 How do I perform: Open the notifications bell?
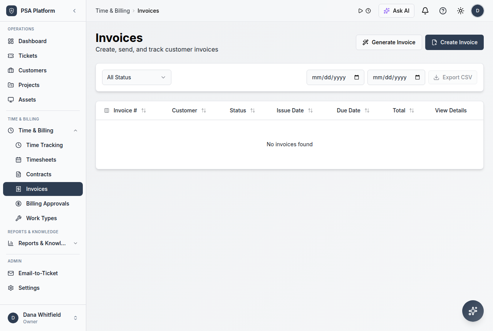click(425, 11)
